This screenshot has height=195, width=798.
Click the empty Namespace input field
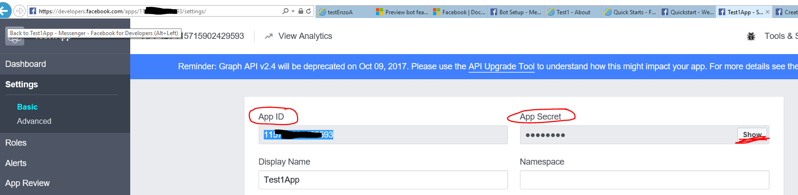click(644, 180)
